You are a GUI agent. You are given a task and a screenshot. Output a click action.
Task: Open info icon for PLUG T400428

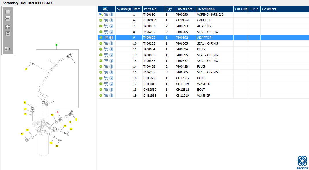(x=111, y=66)
